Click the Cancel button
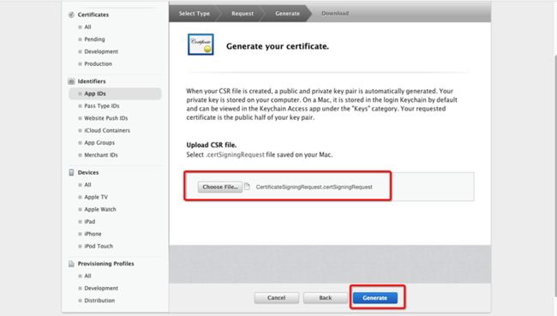The width and height of the screenshot is (557, 316). 277,298
